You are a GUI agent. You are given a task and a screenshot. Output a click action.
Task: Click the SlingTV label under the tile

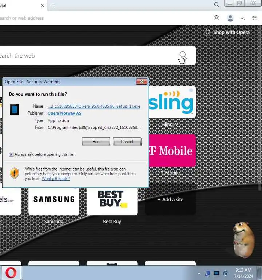click(170, 124)
